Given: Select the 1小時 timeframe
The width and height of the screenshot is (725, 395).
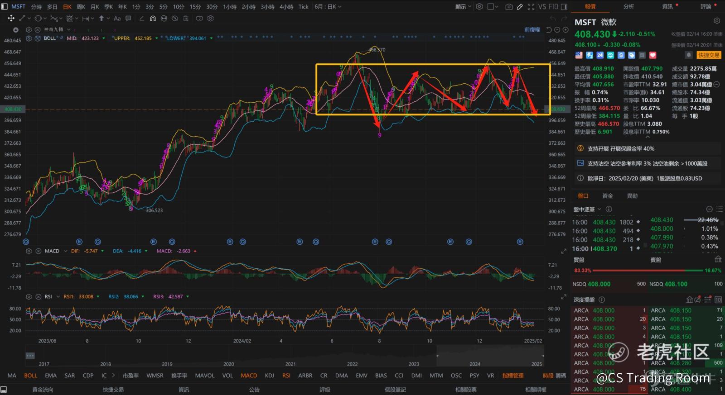Looking at the screenshot, I should pos(230,7).
